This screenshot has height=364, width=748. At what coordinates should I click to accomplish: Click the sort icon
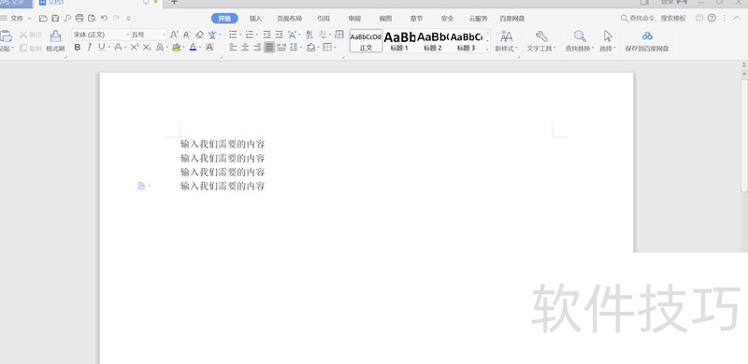pos(309,35)
